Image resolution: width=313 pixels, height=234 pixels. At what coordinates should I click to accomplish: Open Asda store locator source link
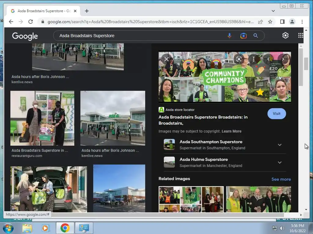click(x=177, y=110)
